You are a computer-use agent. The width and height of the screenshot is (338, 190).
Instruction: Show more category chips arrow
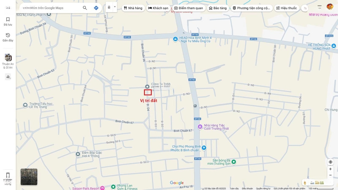[305, 8]
